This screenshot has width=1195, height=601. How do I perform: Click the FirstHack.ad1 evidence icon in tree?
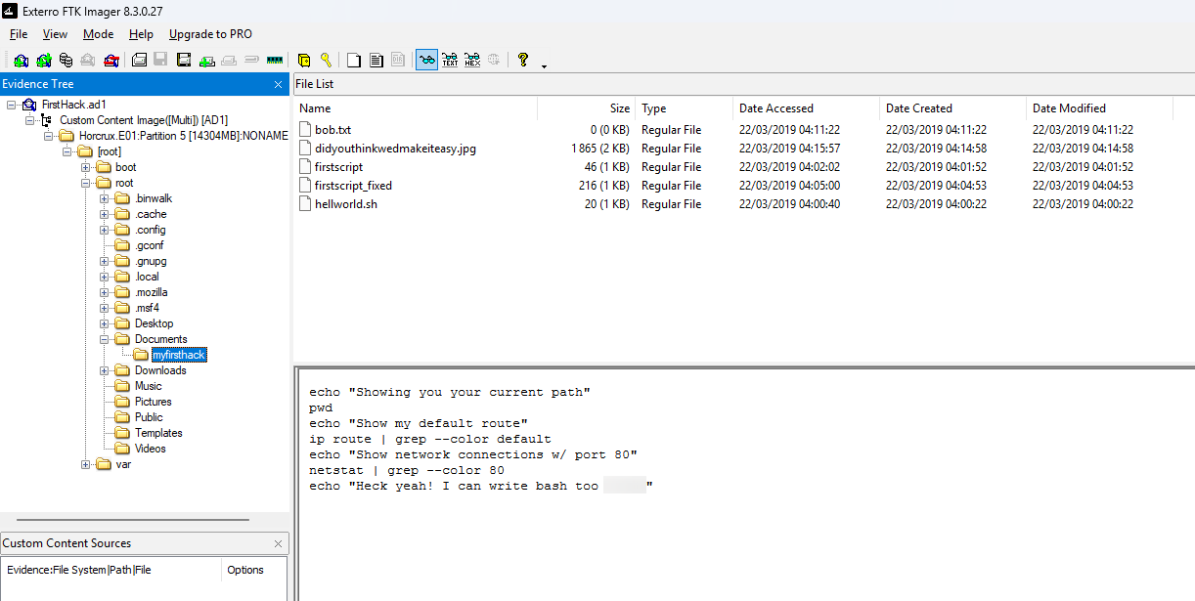pyautogui.click(x=29, y=105)
